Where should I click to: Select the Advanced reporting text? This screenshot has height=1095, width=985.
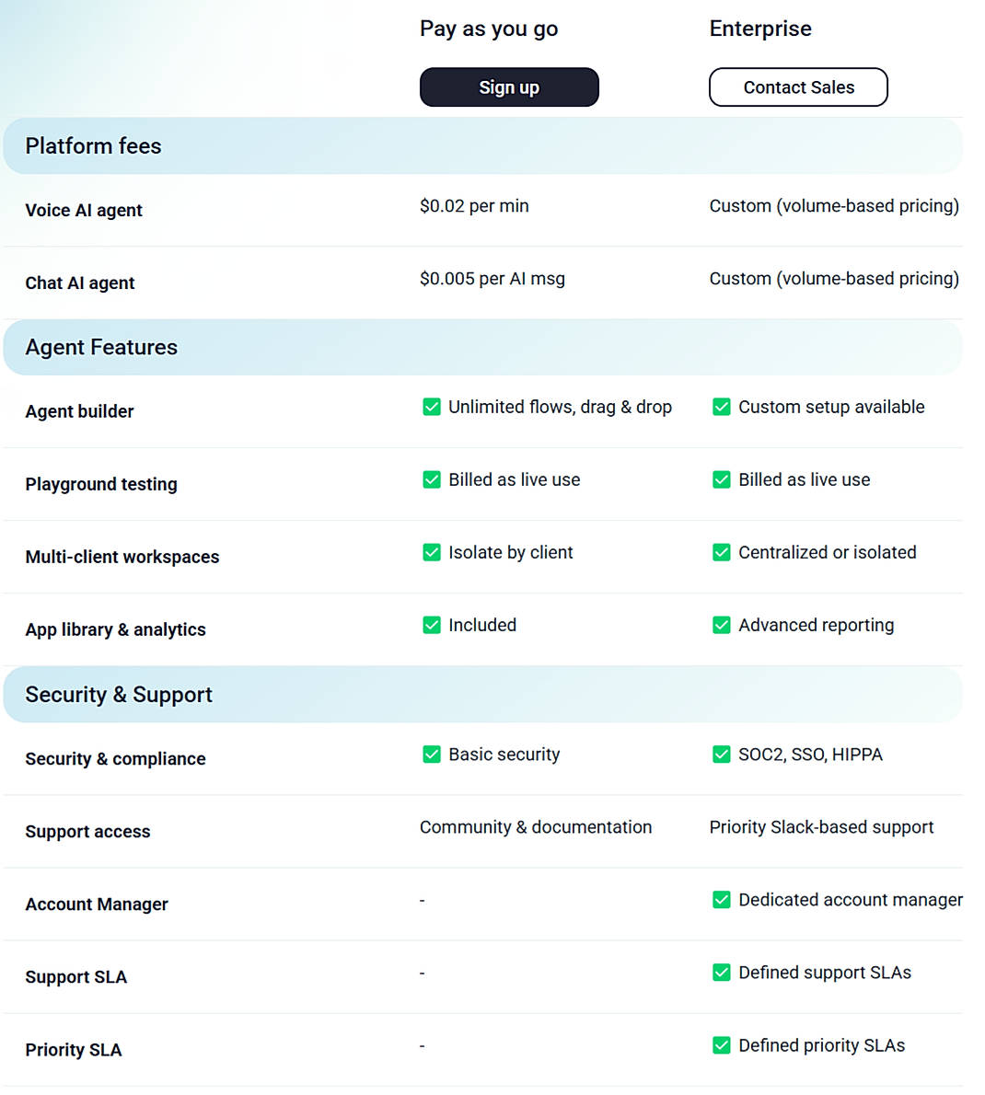[816, 624]
